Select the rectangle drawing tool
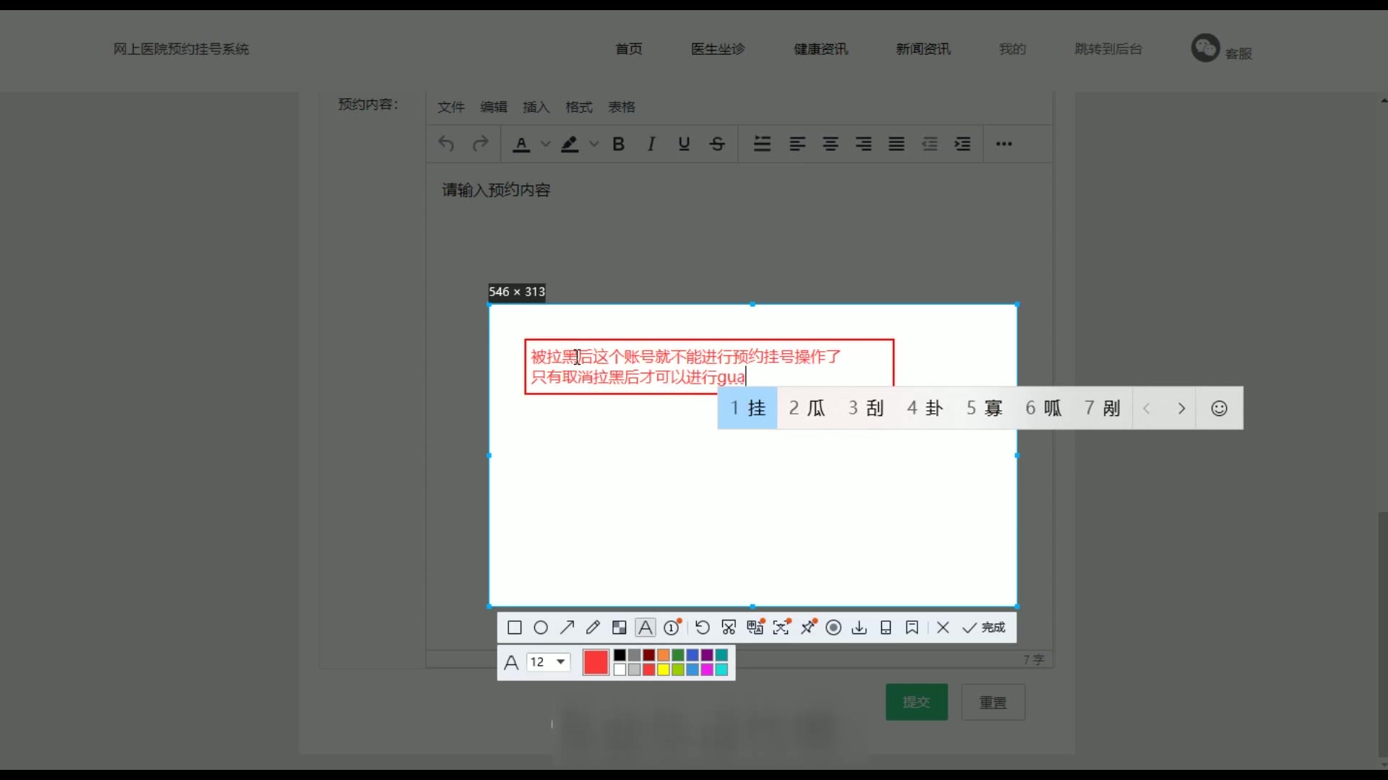Screen dimensions: 1388x780 click(x=514, y=628)
